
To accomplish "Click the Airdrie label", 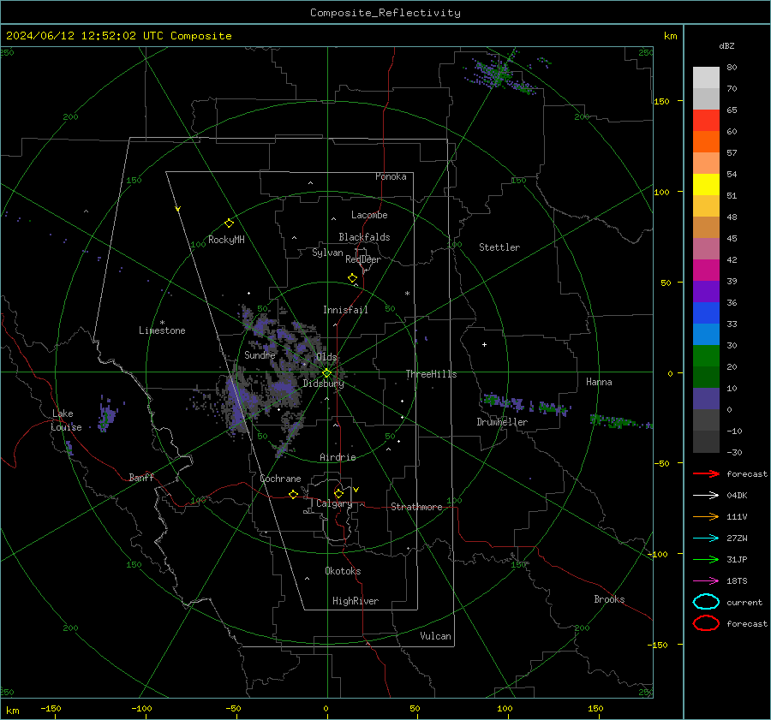I will tap(338, 457).
